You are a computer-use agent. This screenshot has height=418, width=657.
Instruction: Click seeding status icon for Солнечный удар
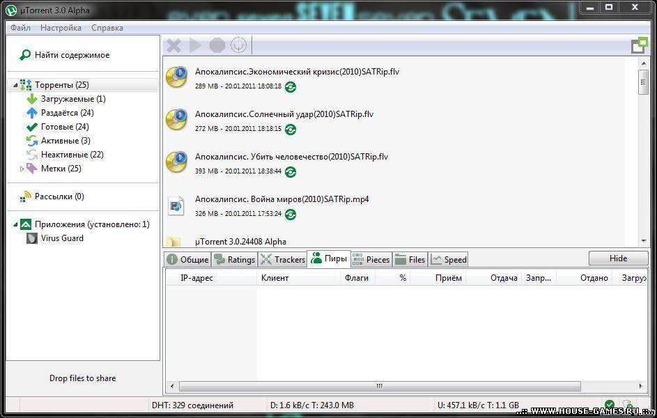tap(291, 130)
